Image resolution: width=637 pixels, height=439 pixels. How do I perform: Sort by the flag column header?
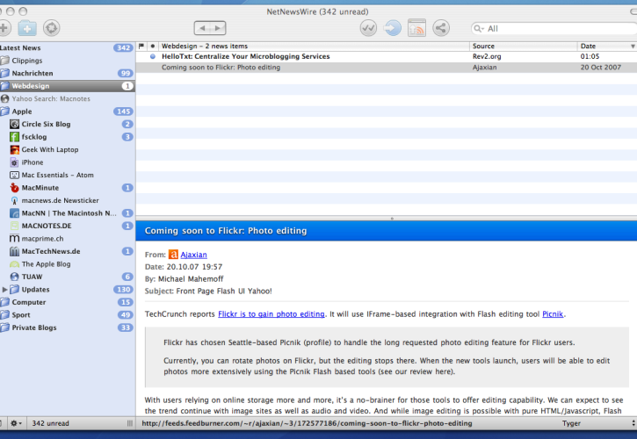coord(141,46)
